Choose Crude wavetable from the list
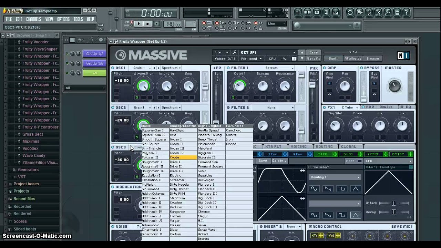 coord(183,157)
